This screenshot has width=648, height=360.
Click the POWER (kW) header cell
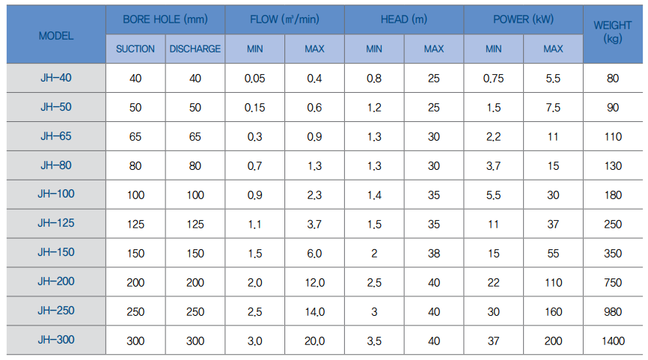pos(523,19)
